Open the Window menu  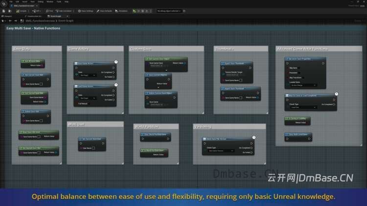[50, 1]
